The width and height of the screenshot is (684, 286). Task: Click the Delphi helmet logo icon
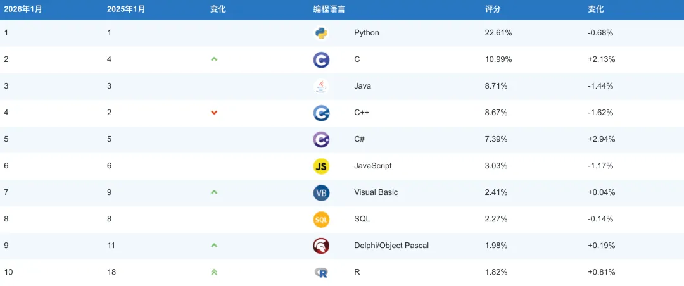[321, 246]
